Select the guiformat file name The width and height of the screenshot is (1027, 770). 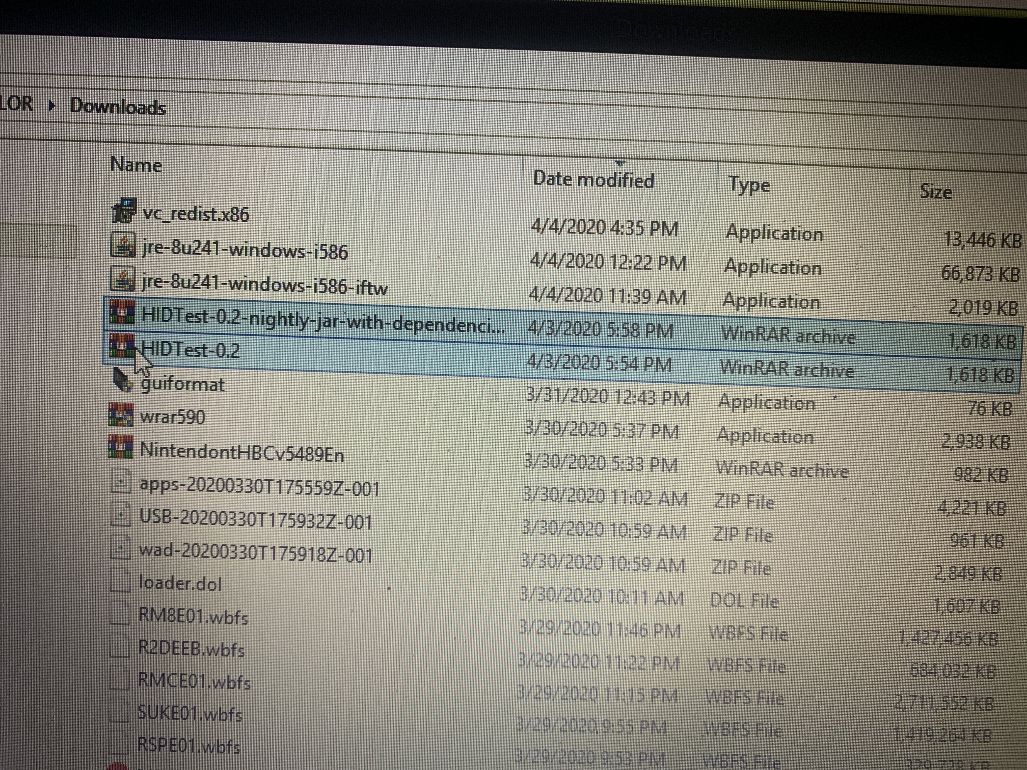pyautogui.click(x=183, y=384)
